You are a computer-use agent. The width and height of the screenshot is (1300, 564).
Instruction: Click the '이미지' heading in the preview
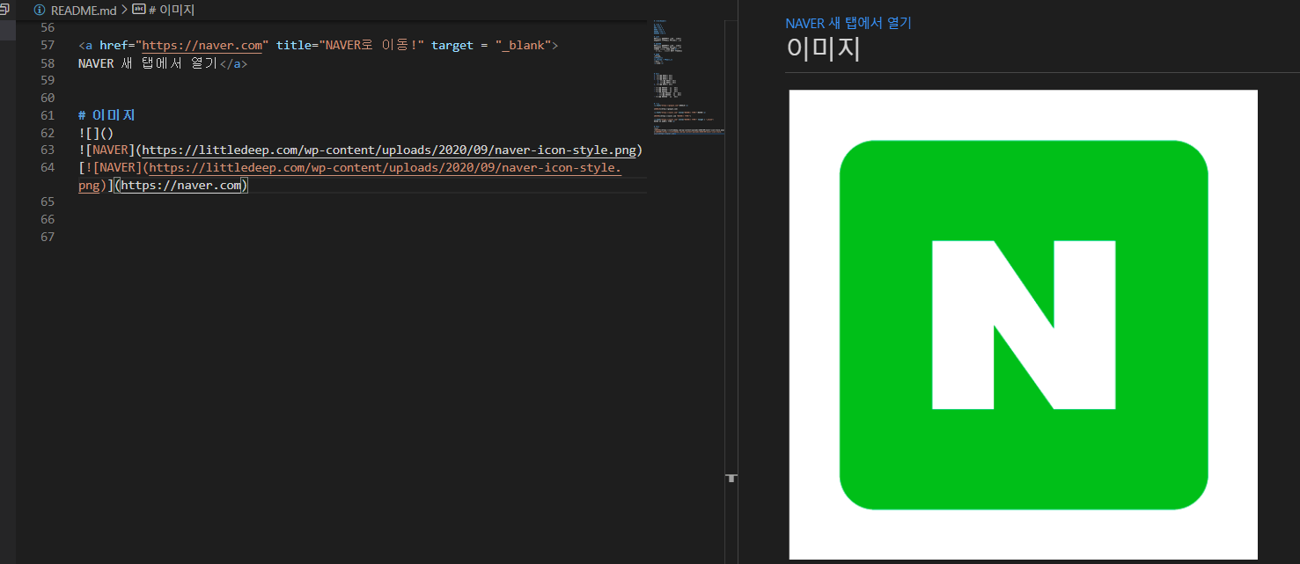822,48
